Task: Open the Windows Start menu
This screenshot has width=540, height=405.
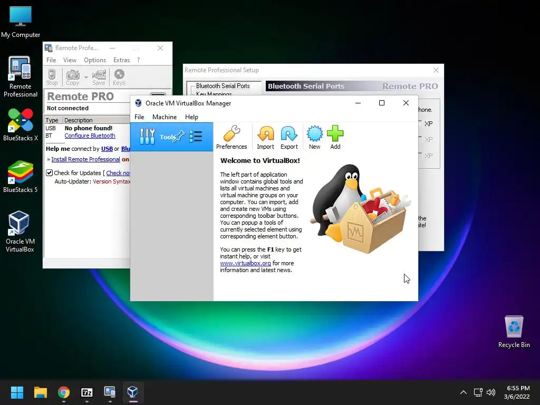Action: 17,392
